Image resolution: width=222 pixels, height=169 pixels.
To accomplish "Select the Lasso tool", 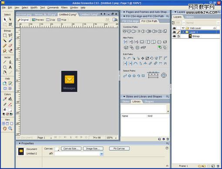I will pos(10,35).
